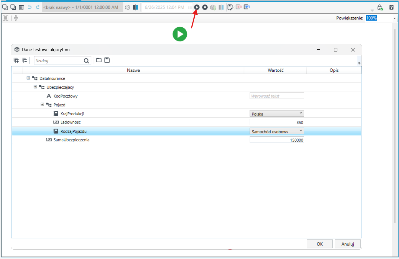The image size is (399, 259).
Task: Click the save-with-pencil icon in toolbar
Action: 230,7
